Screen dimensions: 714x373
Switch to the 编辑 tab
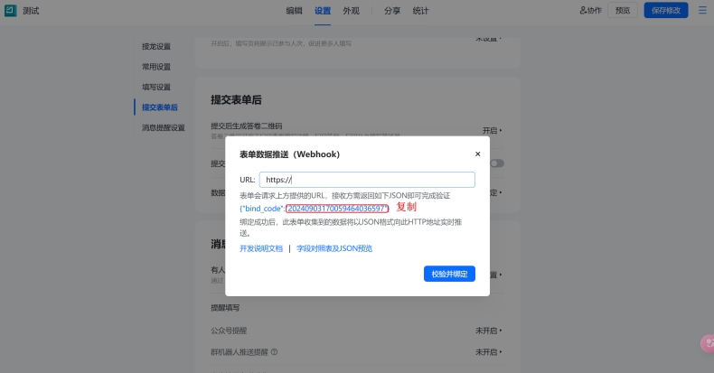[x=294, y=11]
